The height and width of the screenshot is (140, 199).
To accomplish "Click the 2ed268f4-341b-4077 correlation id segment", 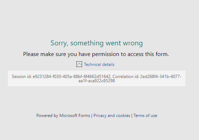I will click(160, 77).
